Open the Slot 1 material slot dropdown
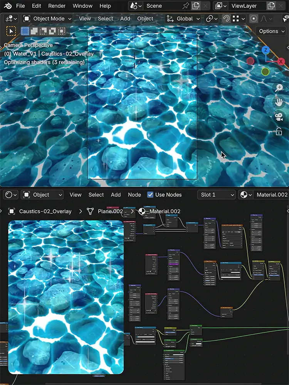Screen dimensions: 289x385 coord(216,195)
